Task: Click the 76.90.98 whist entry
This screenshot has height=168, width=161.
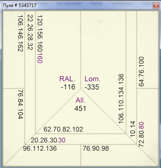Action: 96,149
